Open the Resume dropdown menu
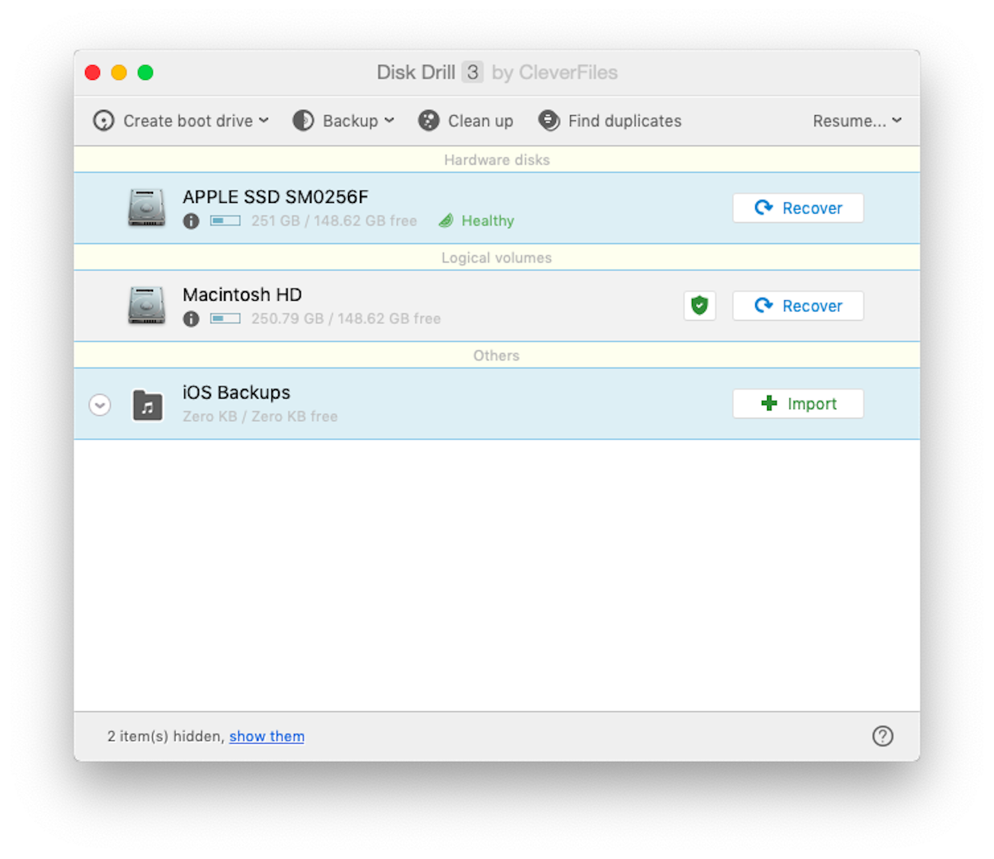994x859 pixels. (x=857, y=120)
